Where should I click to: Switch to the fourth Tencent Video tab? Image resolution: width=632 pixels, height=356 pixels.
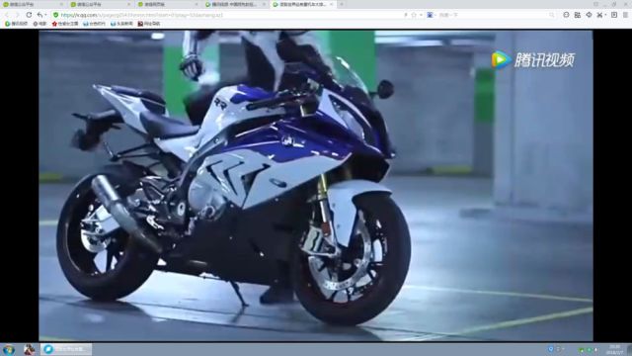[x=235, y=4]
